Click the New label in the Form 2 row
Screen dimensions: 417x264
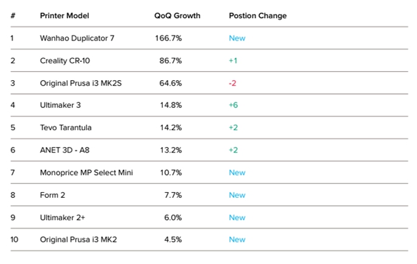[x=237, y=195]
